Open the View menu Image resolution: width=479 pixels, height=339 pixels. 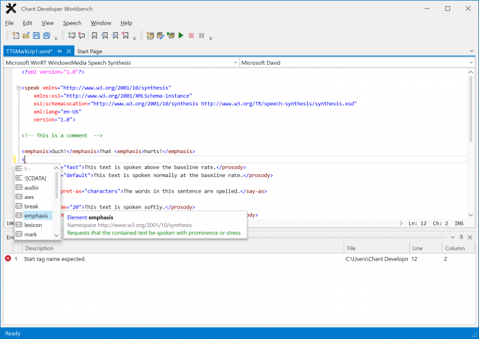(x=47, y=23)
